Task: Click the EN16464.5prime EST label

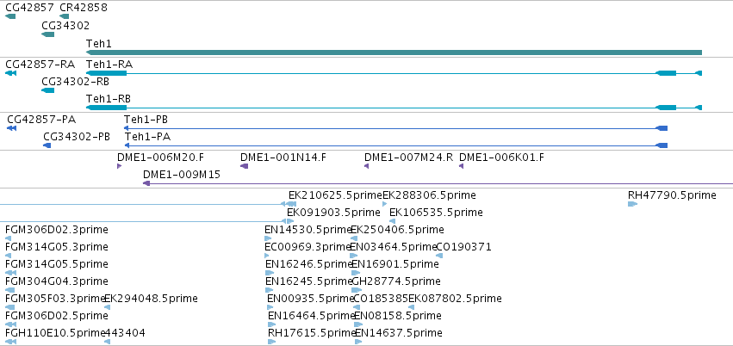Action: pos(311,316)
